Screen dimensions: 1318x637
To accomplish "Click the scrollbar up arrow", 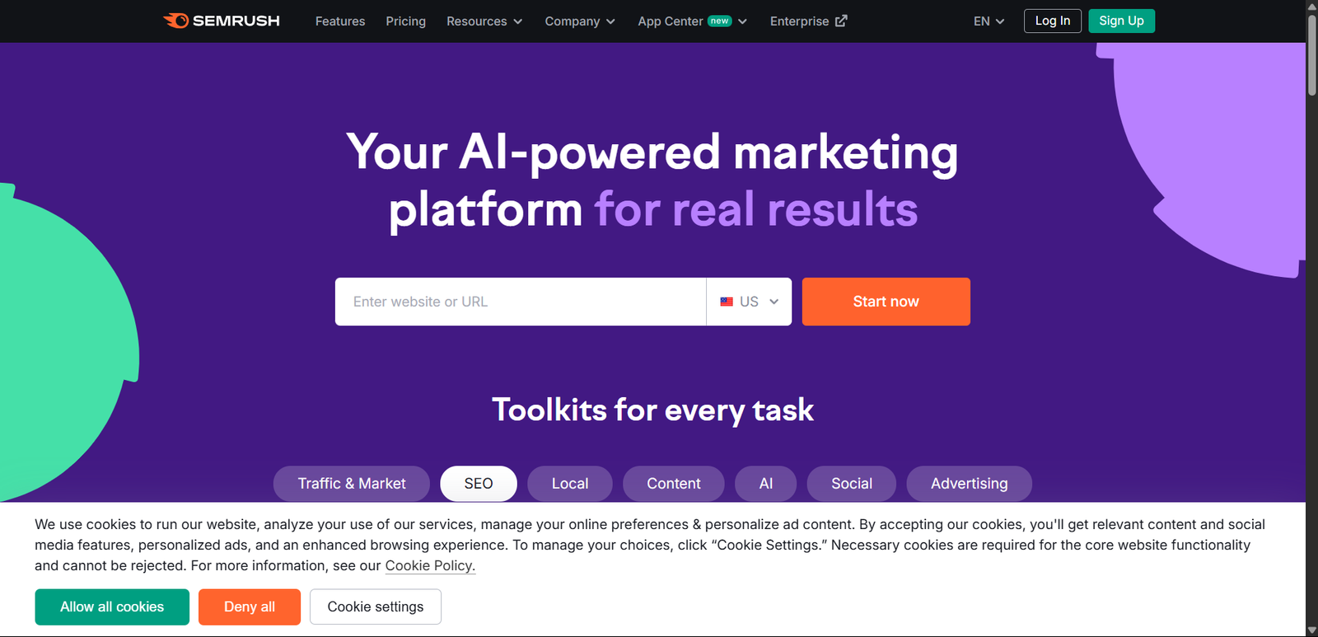I will coord(1311,7).
